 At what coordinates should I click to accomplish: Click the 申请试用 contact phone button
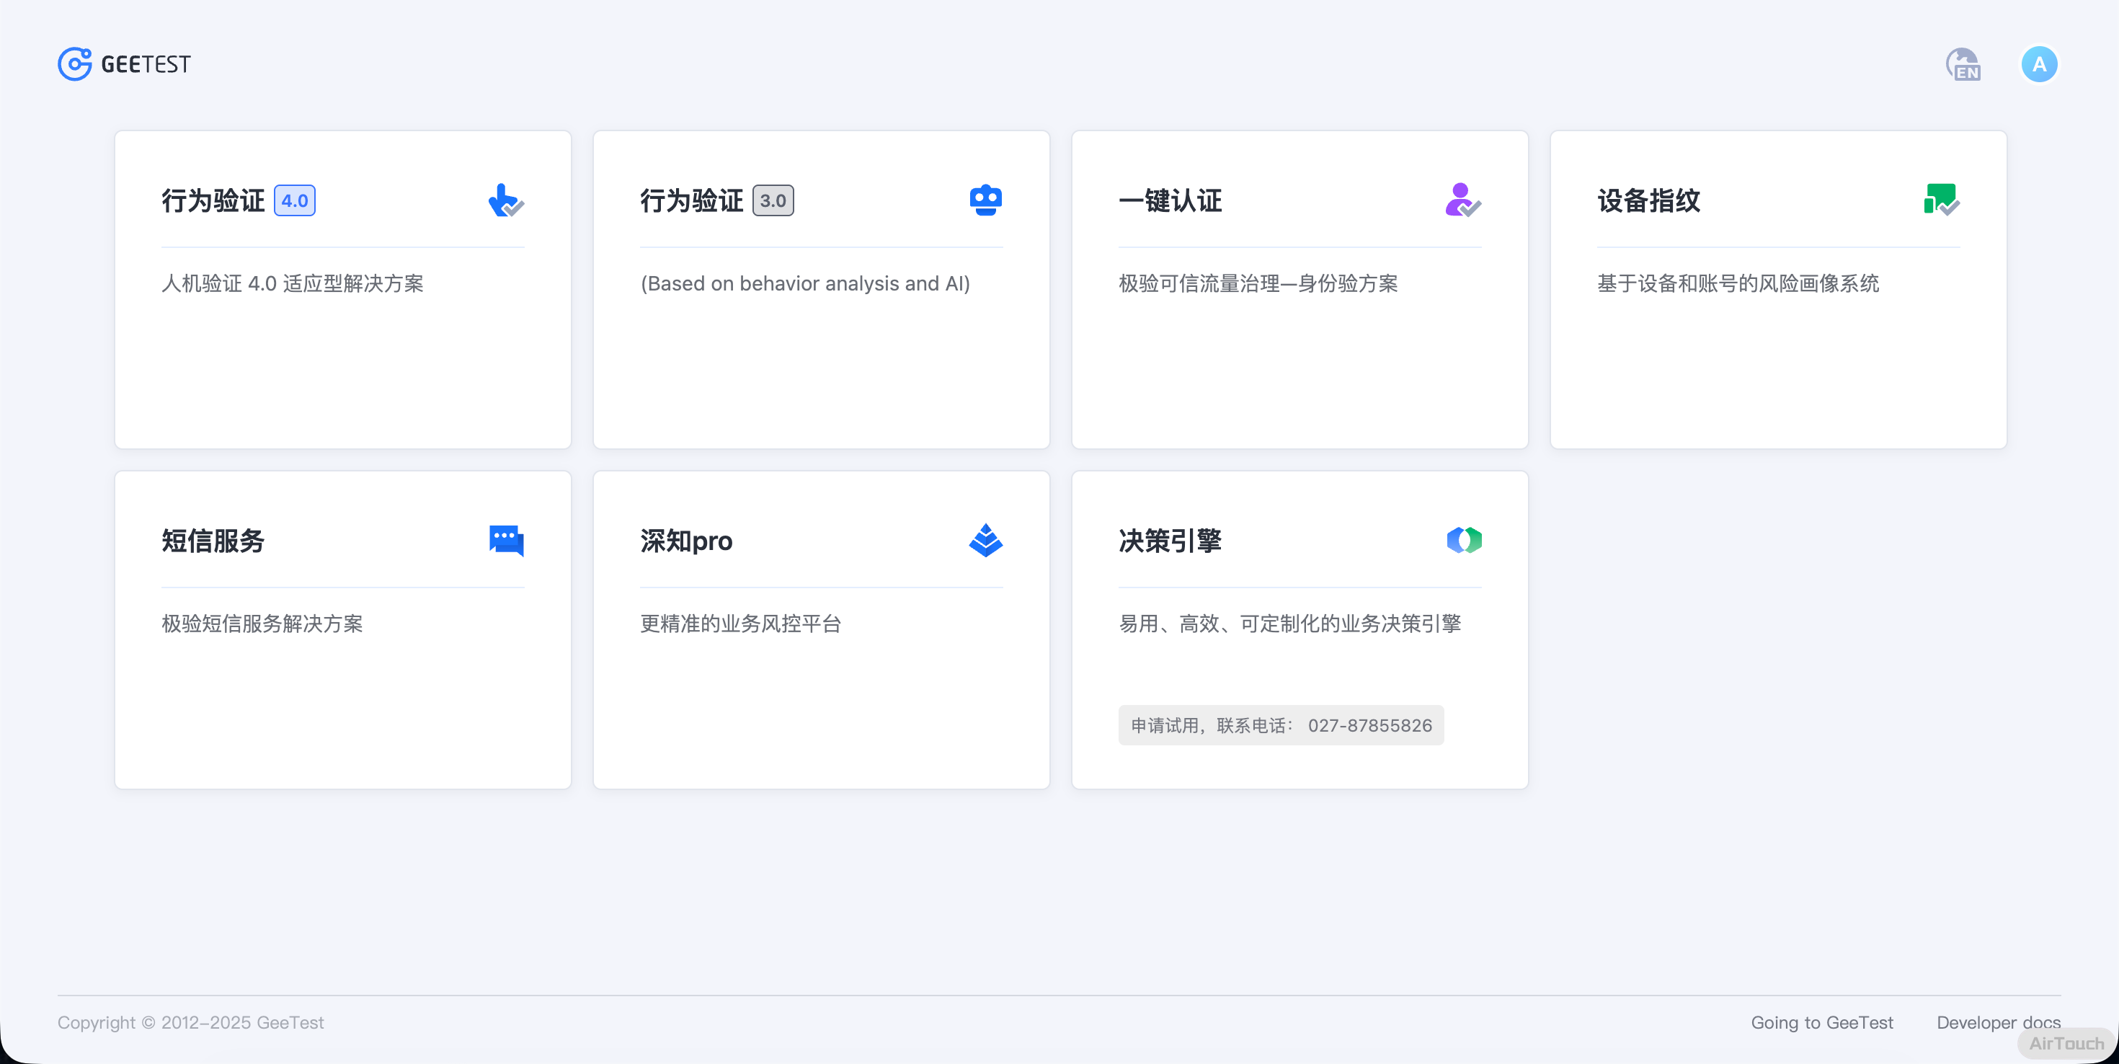coord(1280,725)
